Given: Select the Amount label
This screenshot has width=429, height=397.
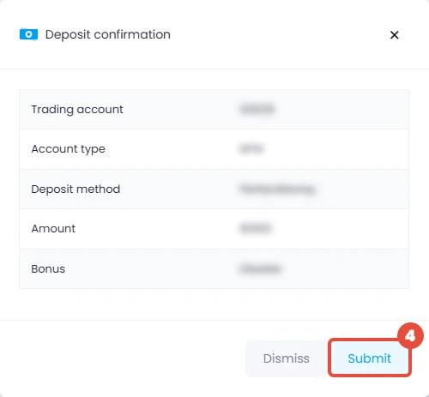Looking at the screenshot, I should click(53, 229).
